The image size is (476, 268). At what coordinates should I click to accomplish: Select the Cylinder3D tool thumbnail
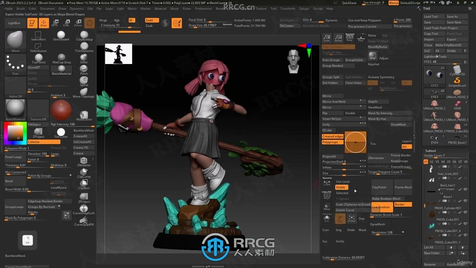click(x=457, y=70)
